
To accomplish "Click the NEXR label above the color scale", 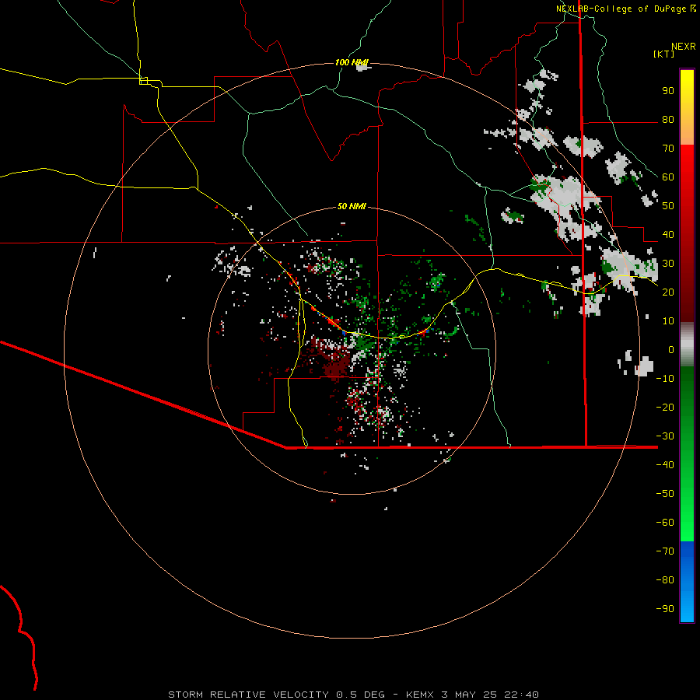I will pyautogui.click(x=684, y=47).
